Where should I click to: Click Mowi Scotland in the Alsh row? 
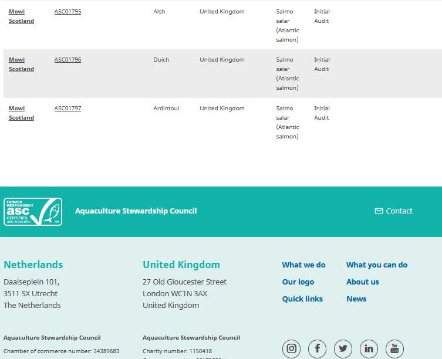click(x=21, y=16)
